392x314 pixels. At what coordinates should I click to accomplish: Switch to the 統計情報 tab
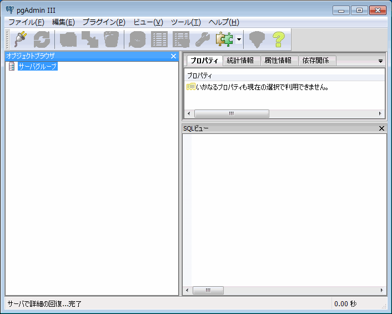pos(240,60)
